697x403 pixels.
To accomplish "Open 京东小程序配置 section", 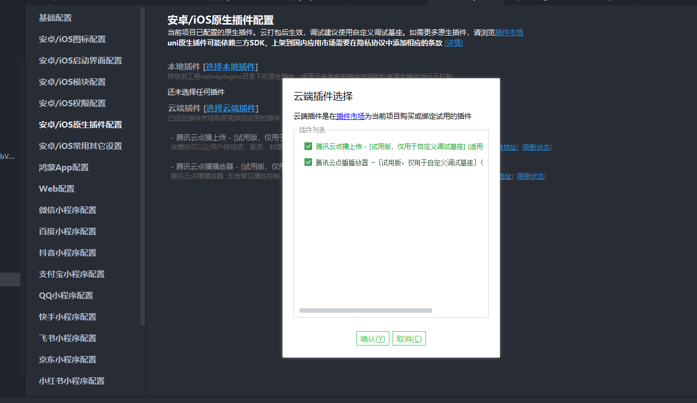I will point(67,360).
